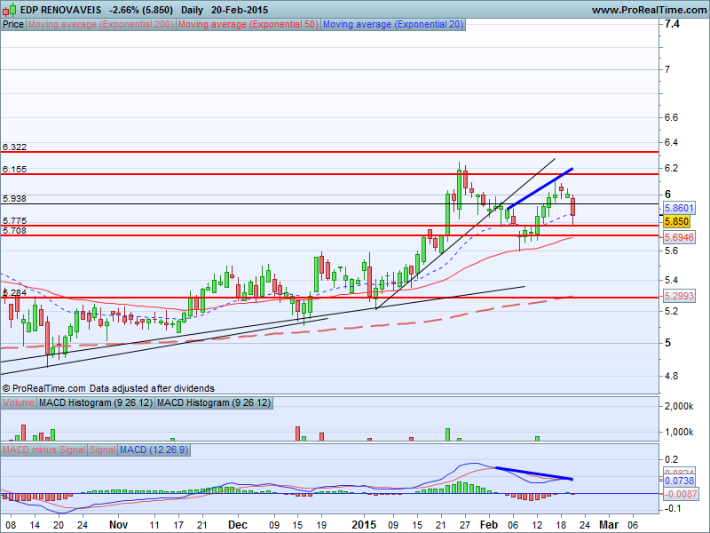Screen dimensions: 710x533
Task: Click the -0.0087 histogram value tag
Action: pyautogui.click(x=680, y=494)
